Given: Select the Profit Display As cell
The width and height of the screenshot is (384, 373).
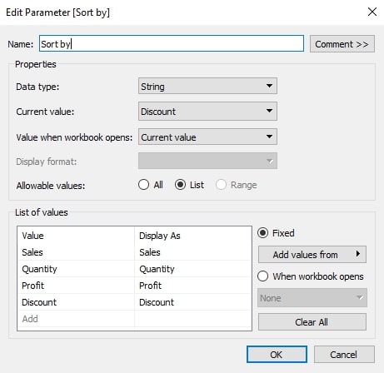Looking at the screenshot, I should point(193,286).
